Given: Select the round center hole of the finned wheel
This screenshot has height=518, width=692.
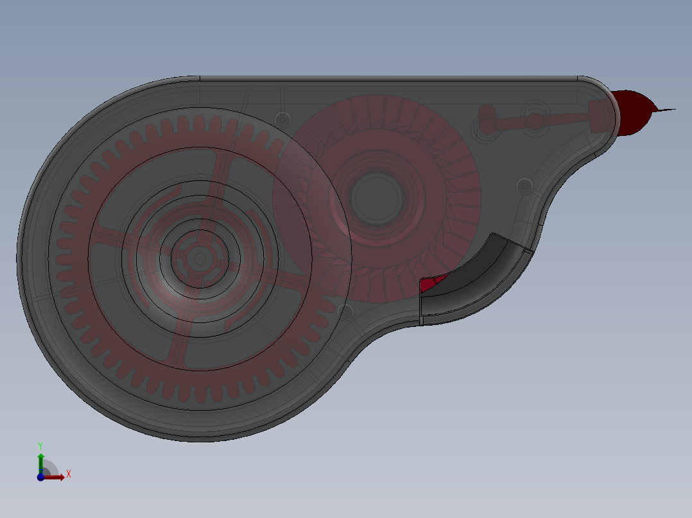Looking at the screenshot, I should click(377, 198).
